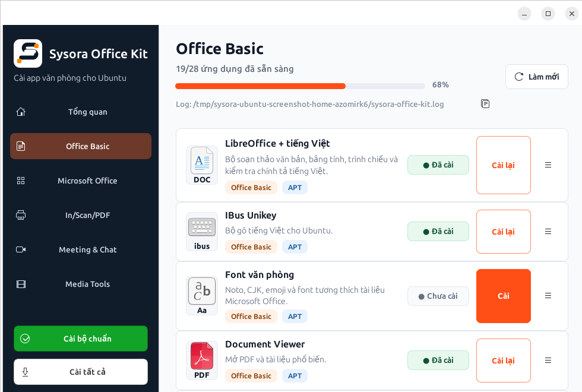This screenshot has height=392, width=582.
Task: Click the Sysora Office Kit logo icon
Action: tap(28, 53)
